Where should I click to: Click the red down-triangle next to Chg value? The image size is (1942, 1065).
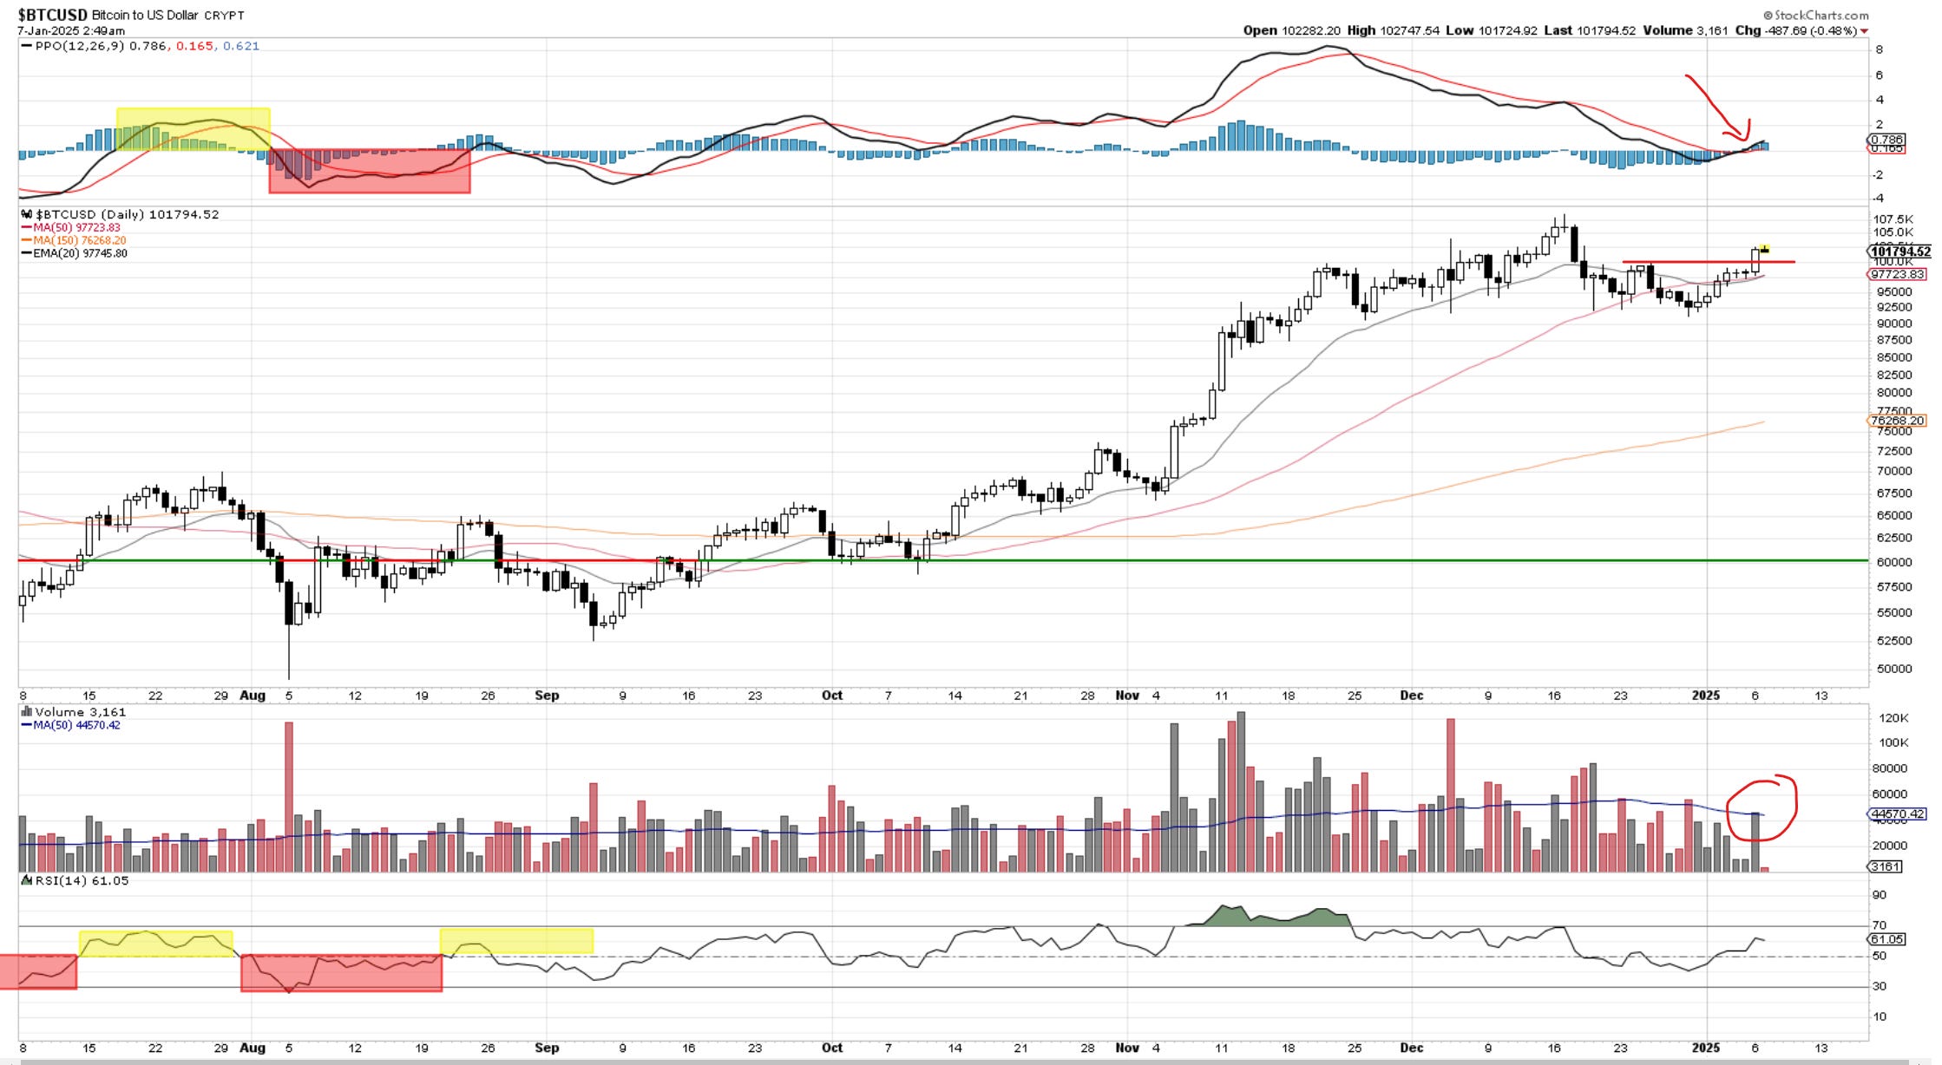click(x=1865, y=31)
